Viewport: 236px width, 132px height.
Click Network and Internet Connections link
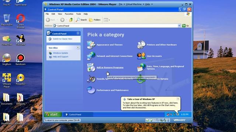click(114, 56)
